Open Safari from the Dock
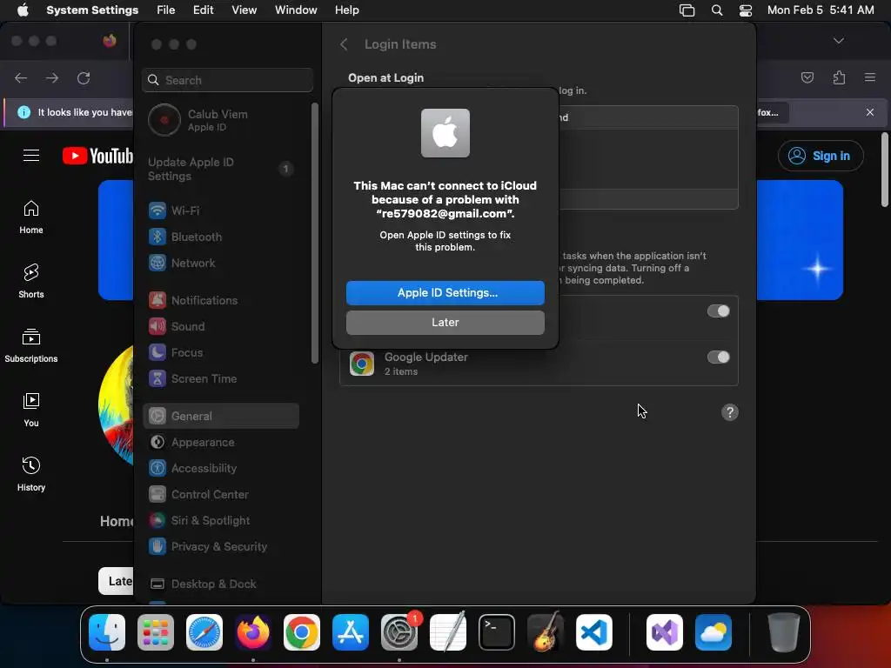Viewport: 891px width, 668px height. coord(204,632)
